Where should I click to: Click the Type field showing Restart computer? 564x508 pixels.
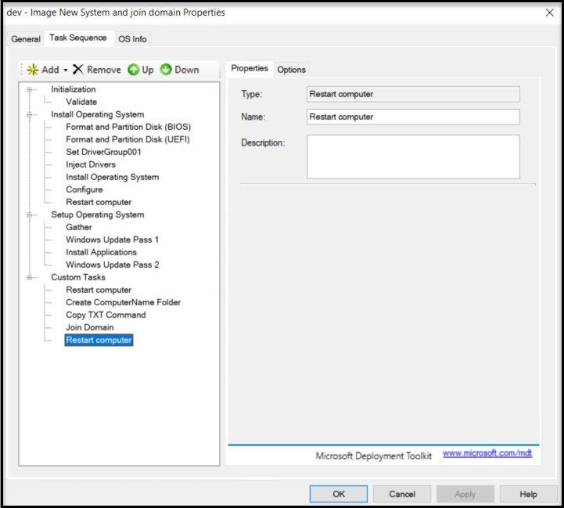[x=413, y=94]
